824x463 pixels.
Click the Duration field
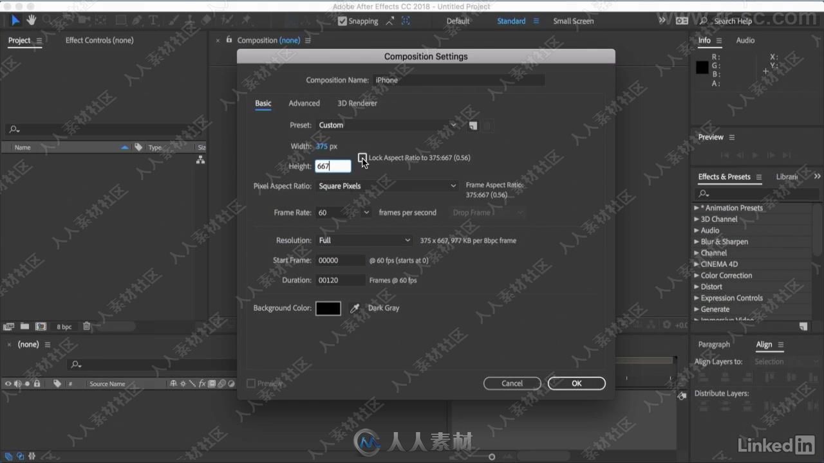coord(341,280)
